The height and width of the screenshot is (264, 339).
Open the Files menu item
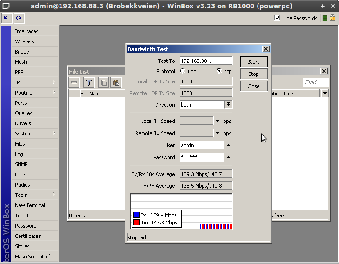pyautogui.click(x=34, y=144)
